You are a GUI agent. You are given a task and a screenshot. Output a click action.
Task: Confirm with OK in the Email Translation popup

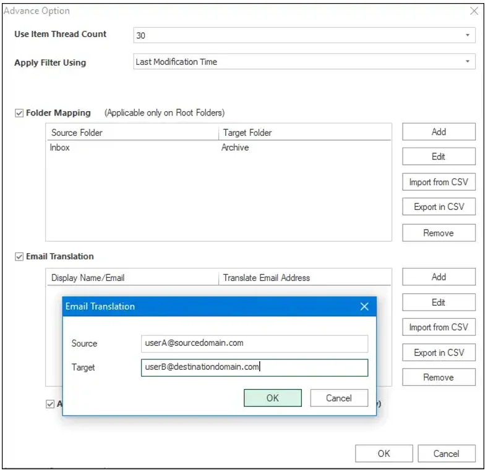[273, 398]
